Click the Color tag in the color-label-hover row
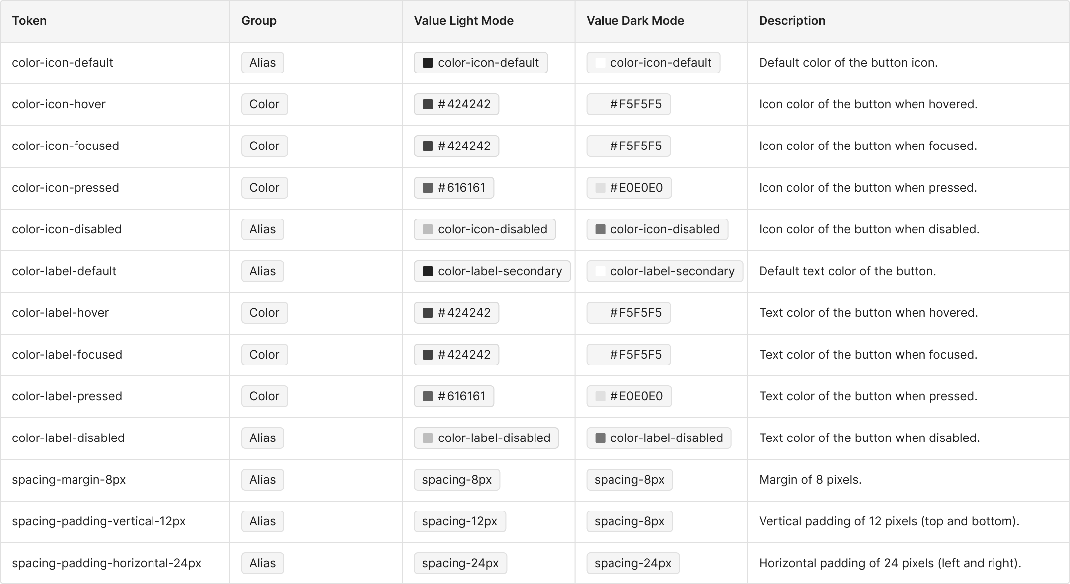 click(264, 313)
